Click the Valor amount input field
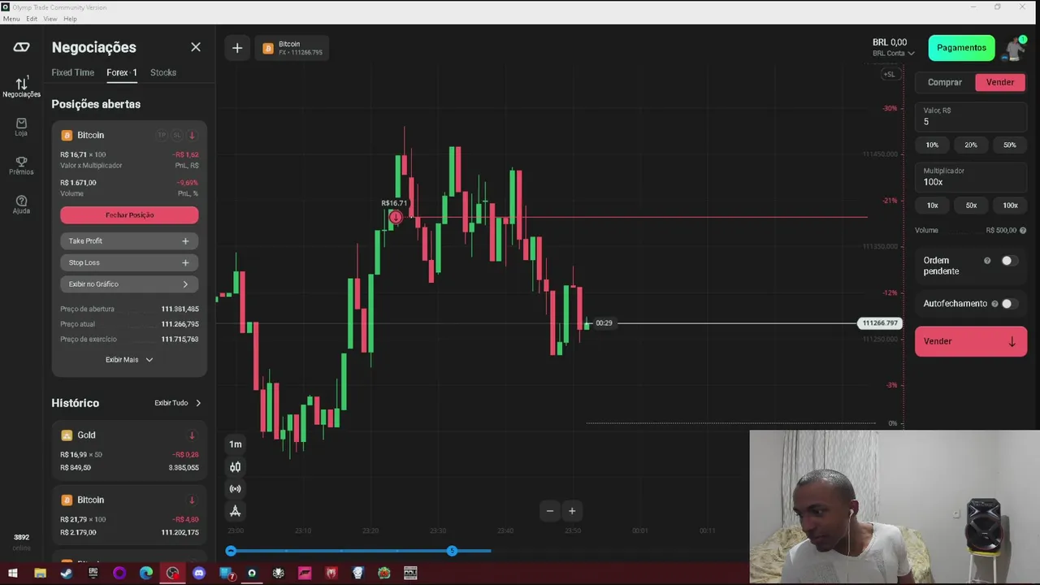The width and height of the screenshot is (1040, 585). click(971, 116)
